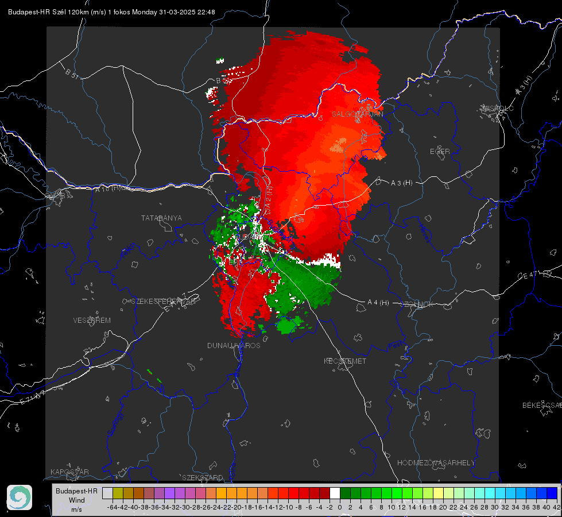Click the VESZPRÉM city label
The image size is (562, 517).
pos(92,321)
